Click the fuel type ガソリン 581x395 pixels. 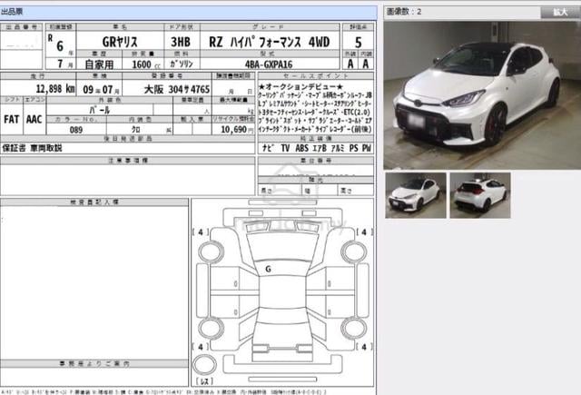coord(182,64)
